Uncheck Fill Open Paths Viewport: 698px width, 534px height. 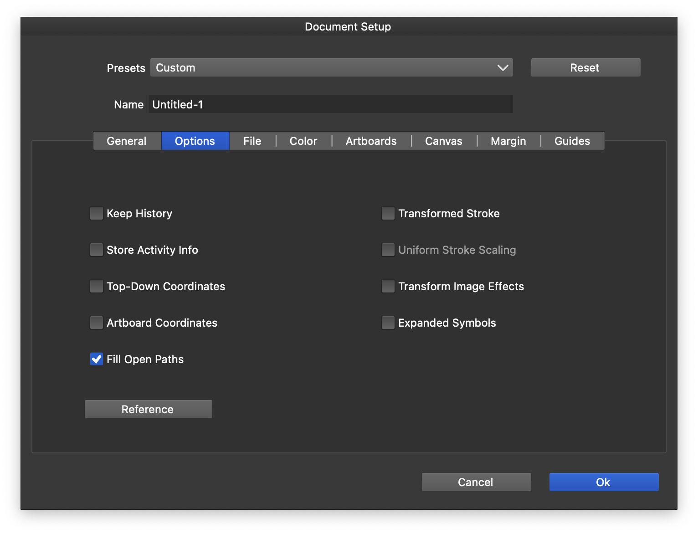[x=97, y=359]
